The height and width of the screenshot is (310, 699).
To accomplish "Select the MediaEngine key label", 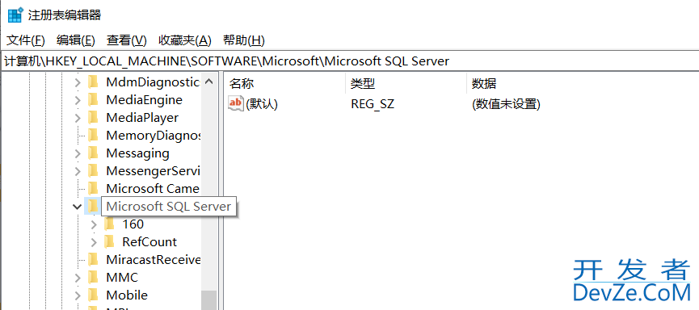I will (144, 100).
